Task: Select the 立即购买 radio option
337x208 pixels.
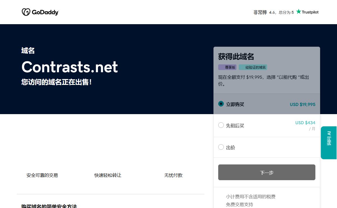Action: point(221,104)
